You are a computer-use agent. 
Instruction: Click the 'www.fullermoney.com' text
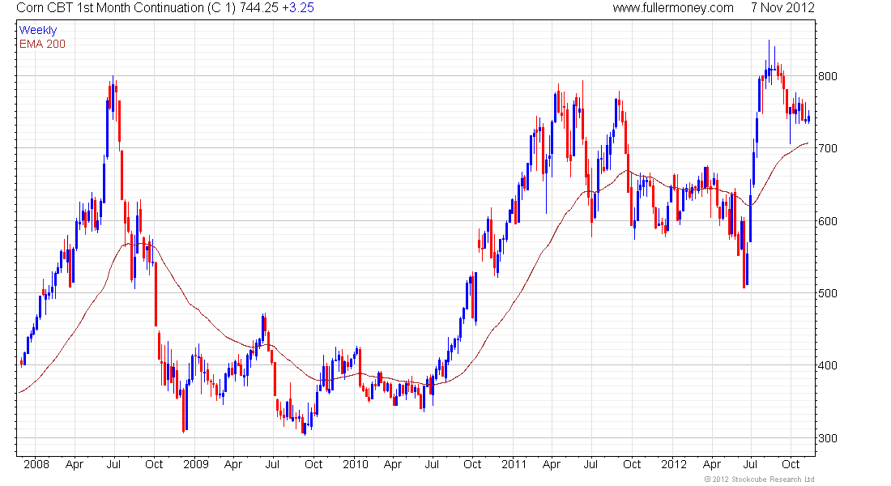tap(673, 8)
